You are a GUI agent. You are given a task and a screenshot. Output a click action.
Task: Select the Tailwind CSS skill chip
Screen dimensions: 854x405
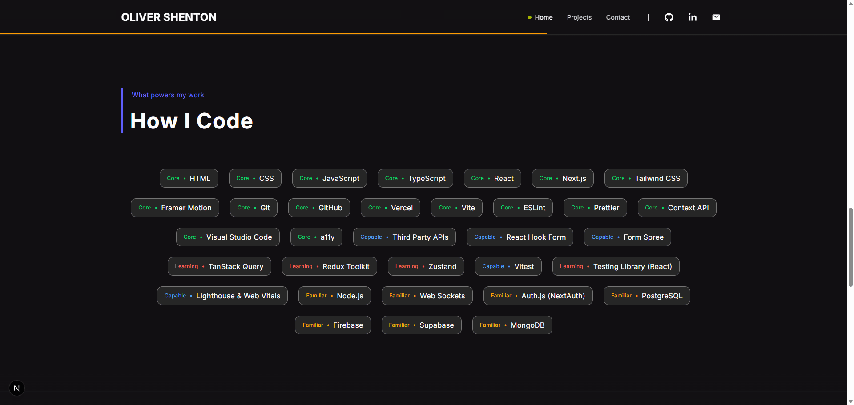(646, 178)
